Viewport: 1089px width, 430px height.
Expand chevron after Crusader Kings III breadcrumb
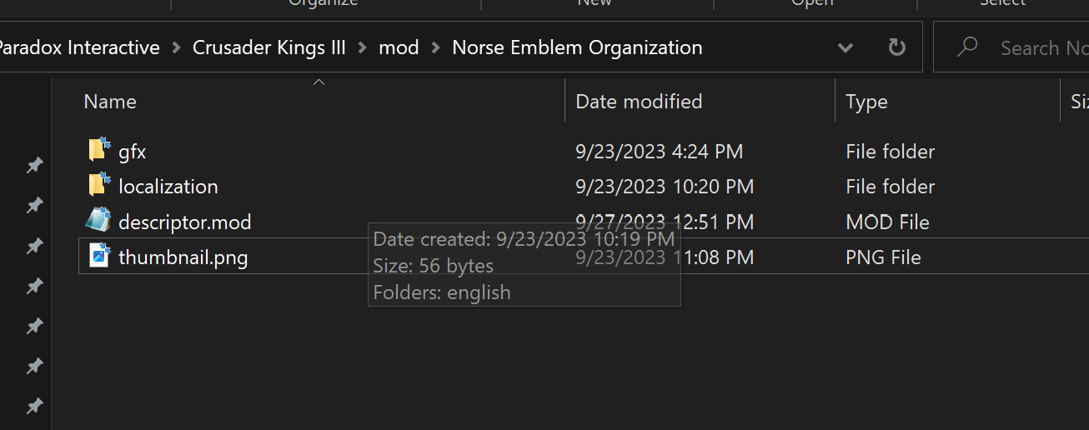coord(363,48)
